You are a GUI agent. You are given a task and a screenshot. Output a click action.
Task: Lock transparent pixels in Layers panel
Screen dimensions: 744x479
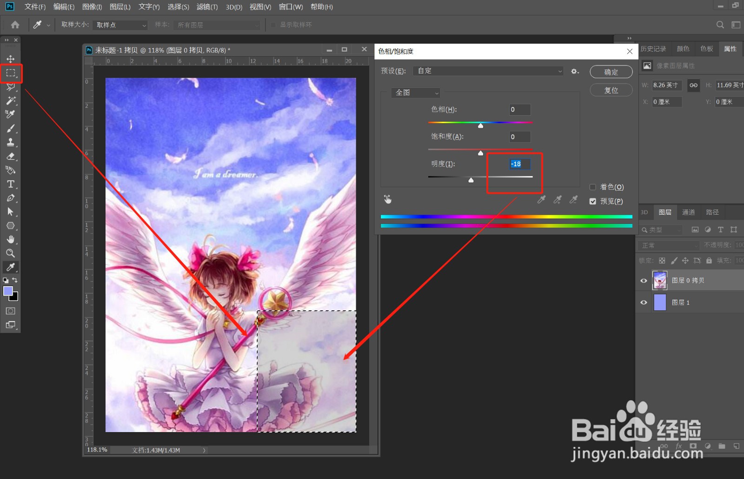point(662,261)
